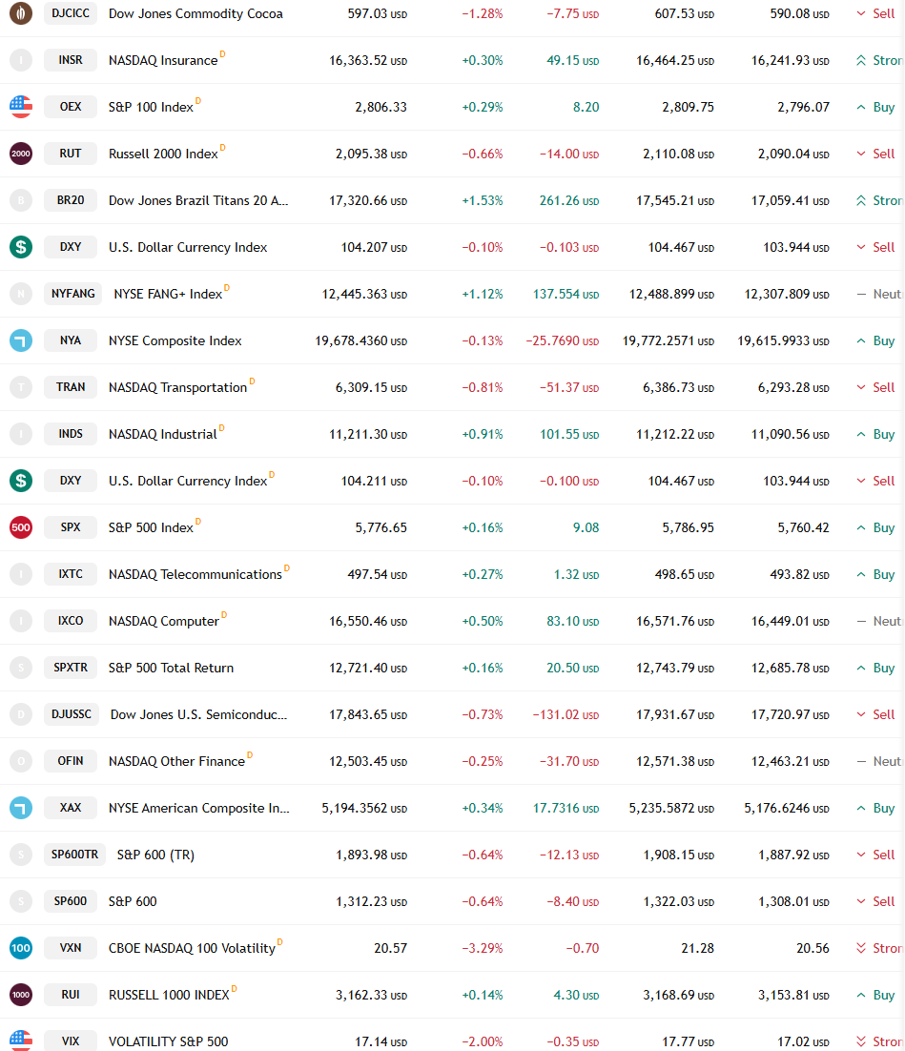
Task: Open the DJCICC ticker symbol
Action: click(x=71, y=13)
